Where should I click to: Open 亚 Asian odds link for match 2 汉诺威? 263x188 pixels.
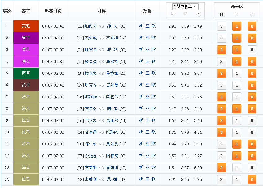147,38
